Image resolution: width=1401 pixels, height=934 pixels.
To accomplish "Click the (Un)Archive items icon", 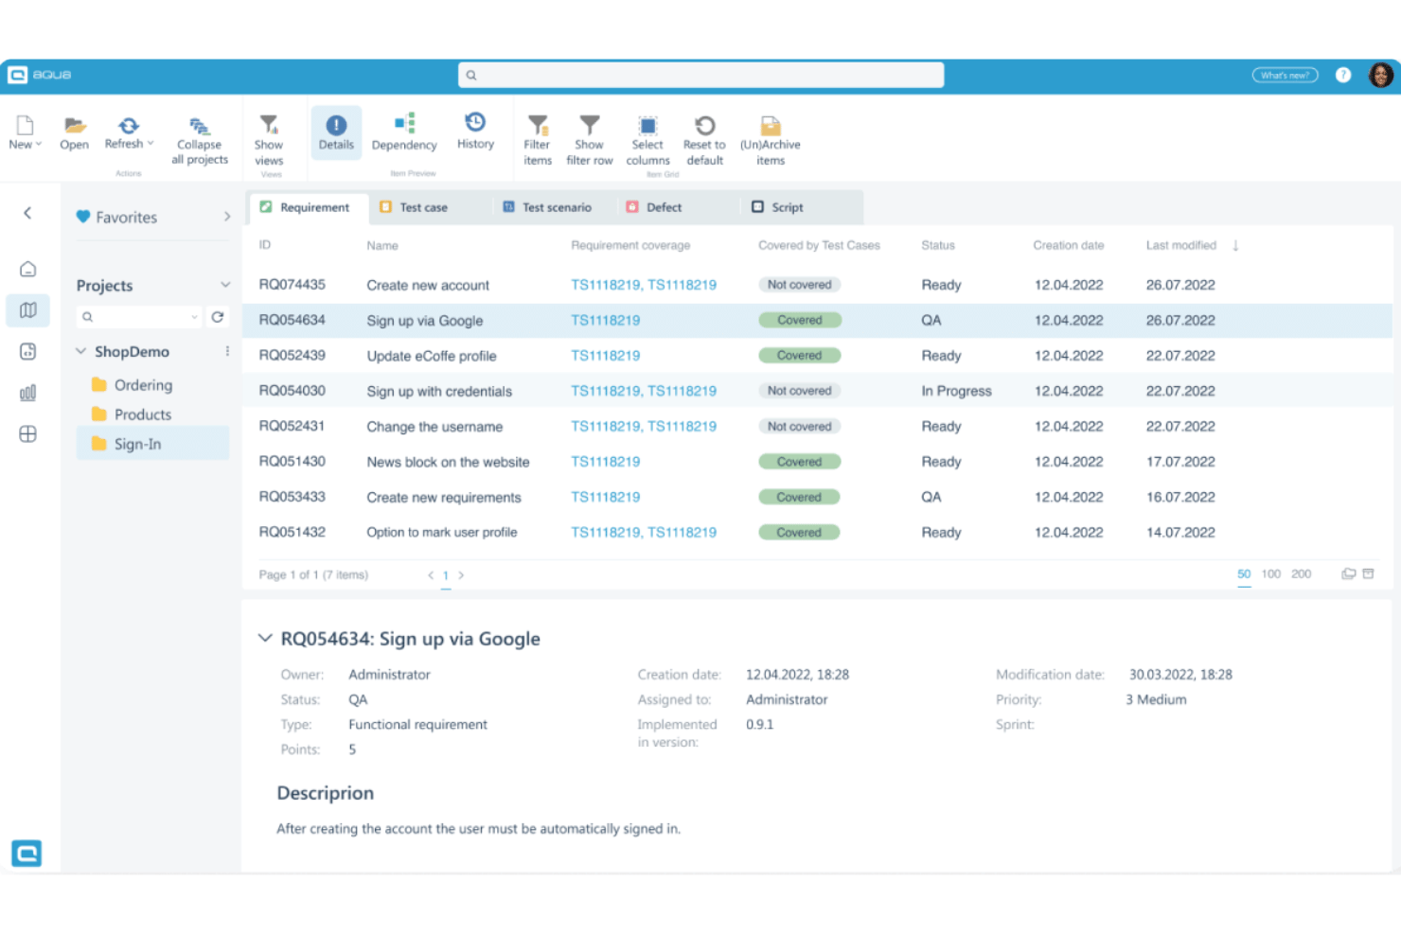I will 771,125.
